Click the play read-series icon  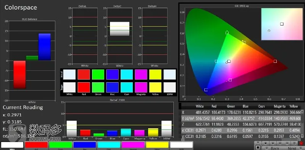(273, 144)
